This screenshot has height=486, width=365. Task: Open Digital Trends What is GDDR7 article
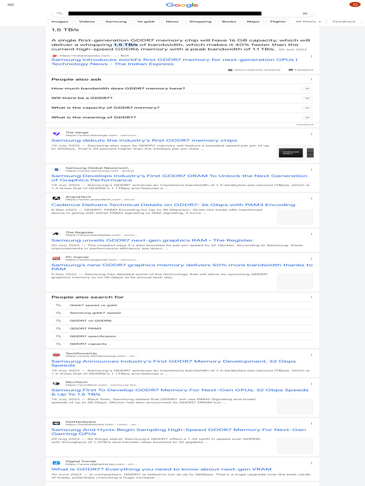pos(162,469)
